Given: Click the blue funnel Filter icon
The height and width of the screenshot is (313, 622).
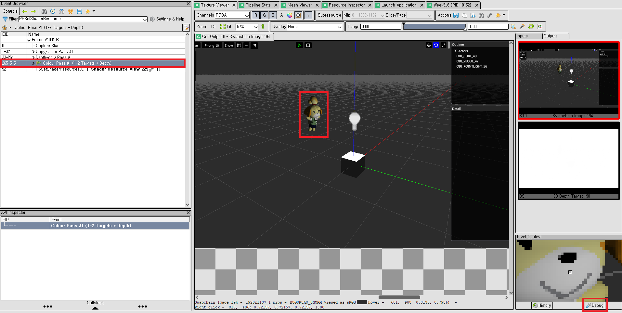Looking at the screenshot, I should (5, 19).
